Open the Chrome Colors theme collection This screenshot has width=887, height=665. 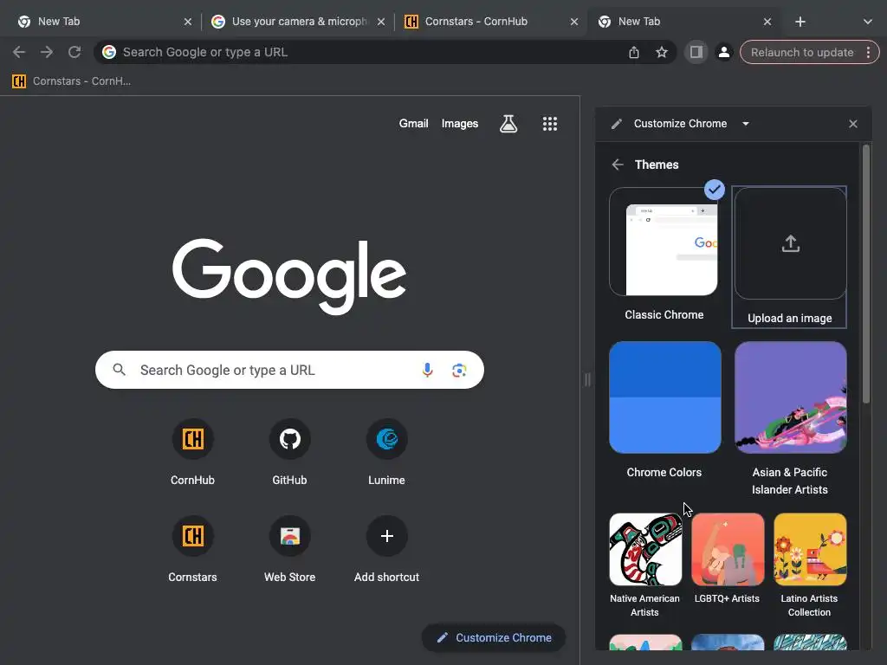(664, 410)
